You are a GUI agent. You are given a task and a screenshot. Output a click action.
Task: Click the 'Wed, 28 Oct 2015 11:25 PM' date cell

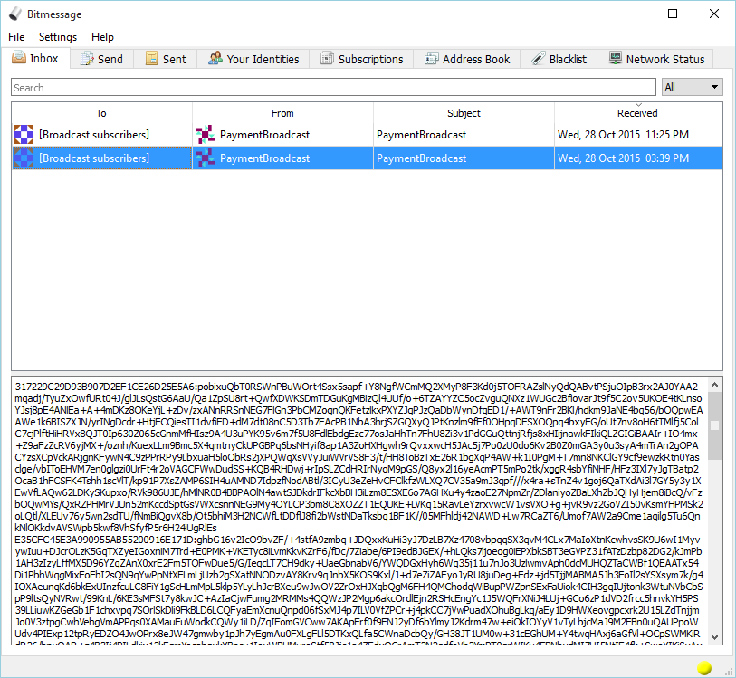click(x=638, y=135)
